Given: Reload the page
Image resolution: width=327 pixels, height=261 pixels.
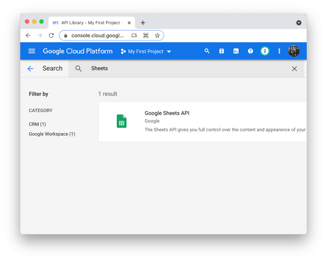Looking at the screenshot, I should [51, 35].
